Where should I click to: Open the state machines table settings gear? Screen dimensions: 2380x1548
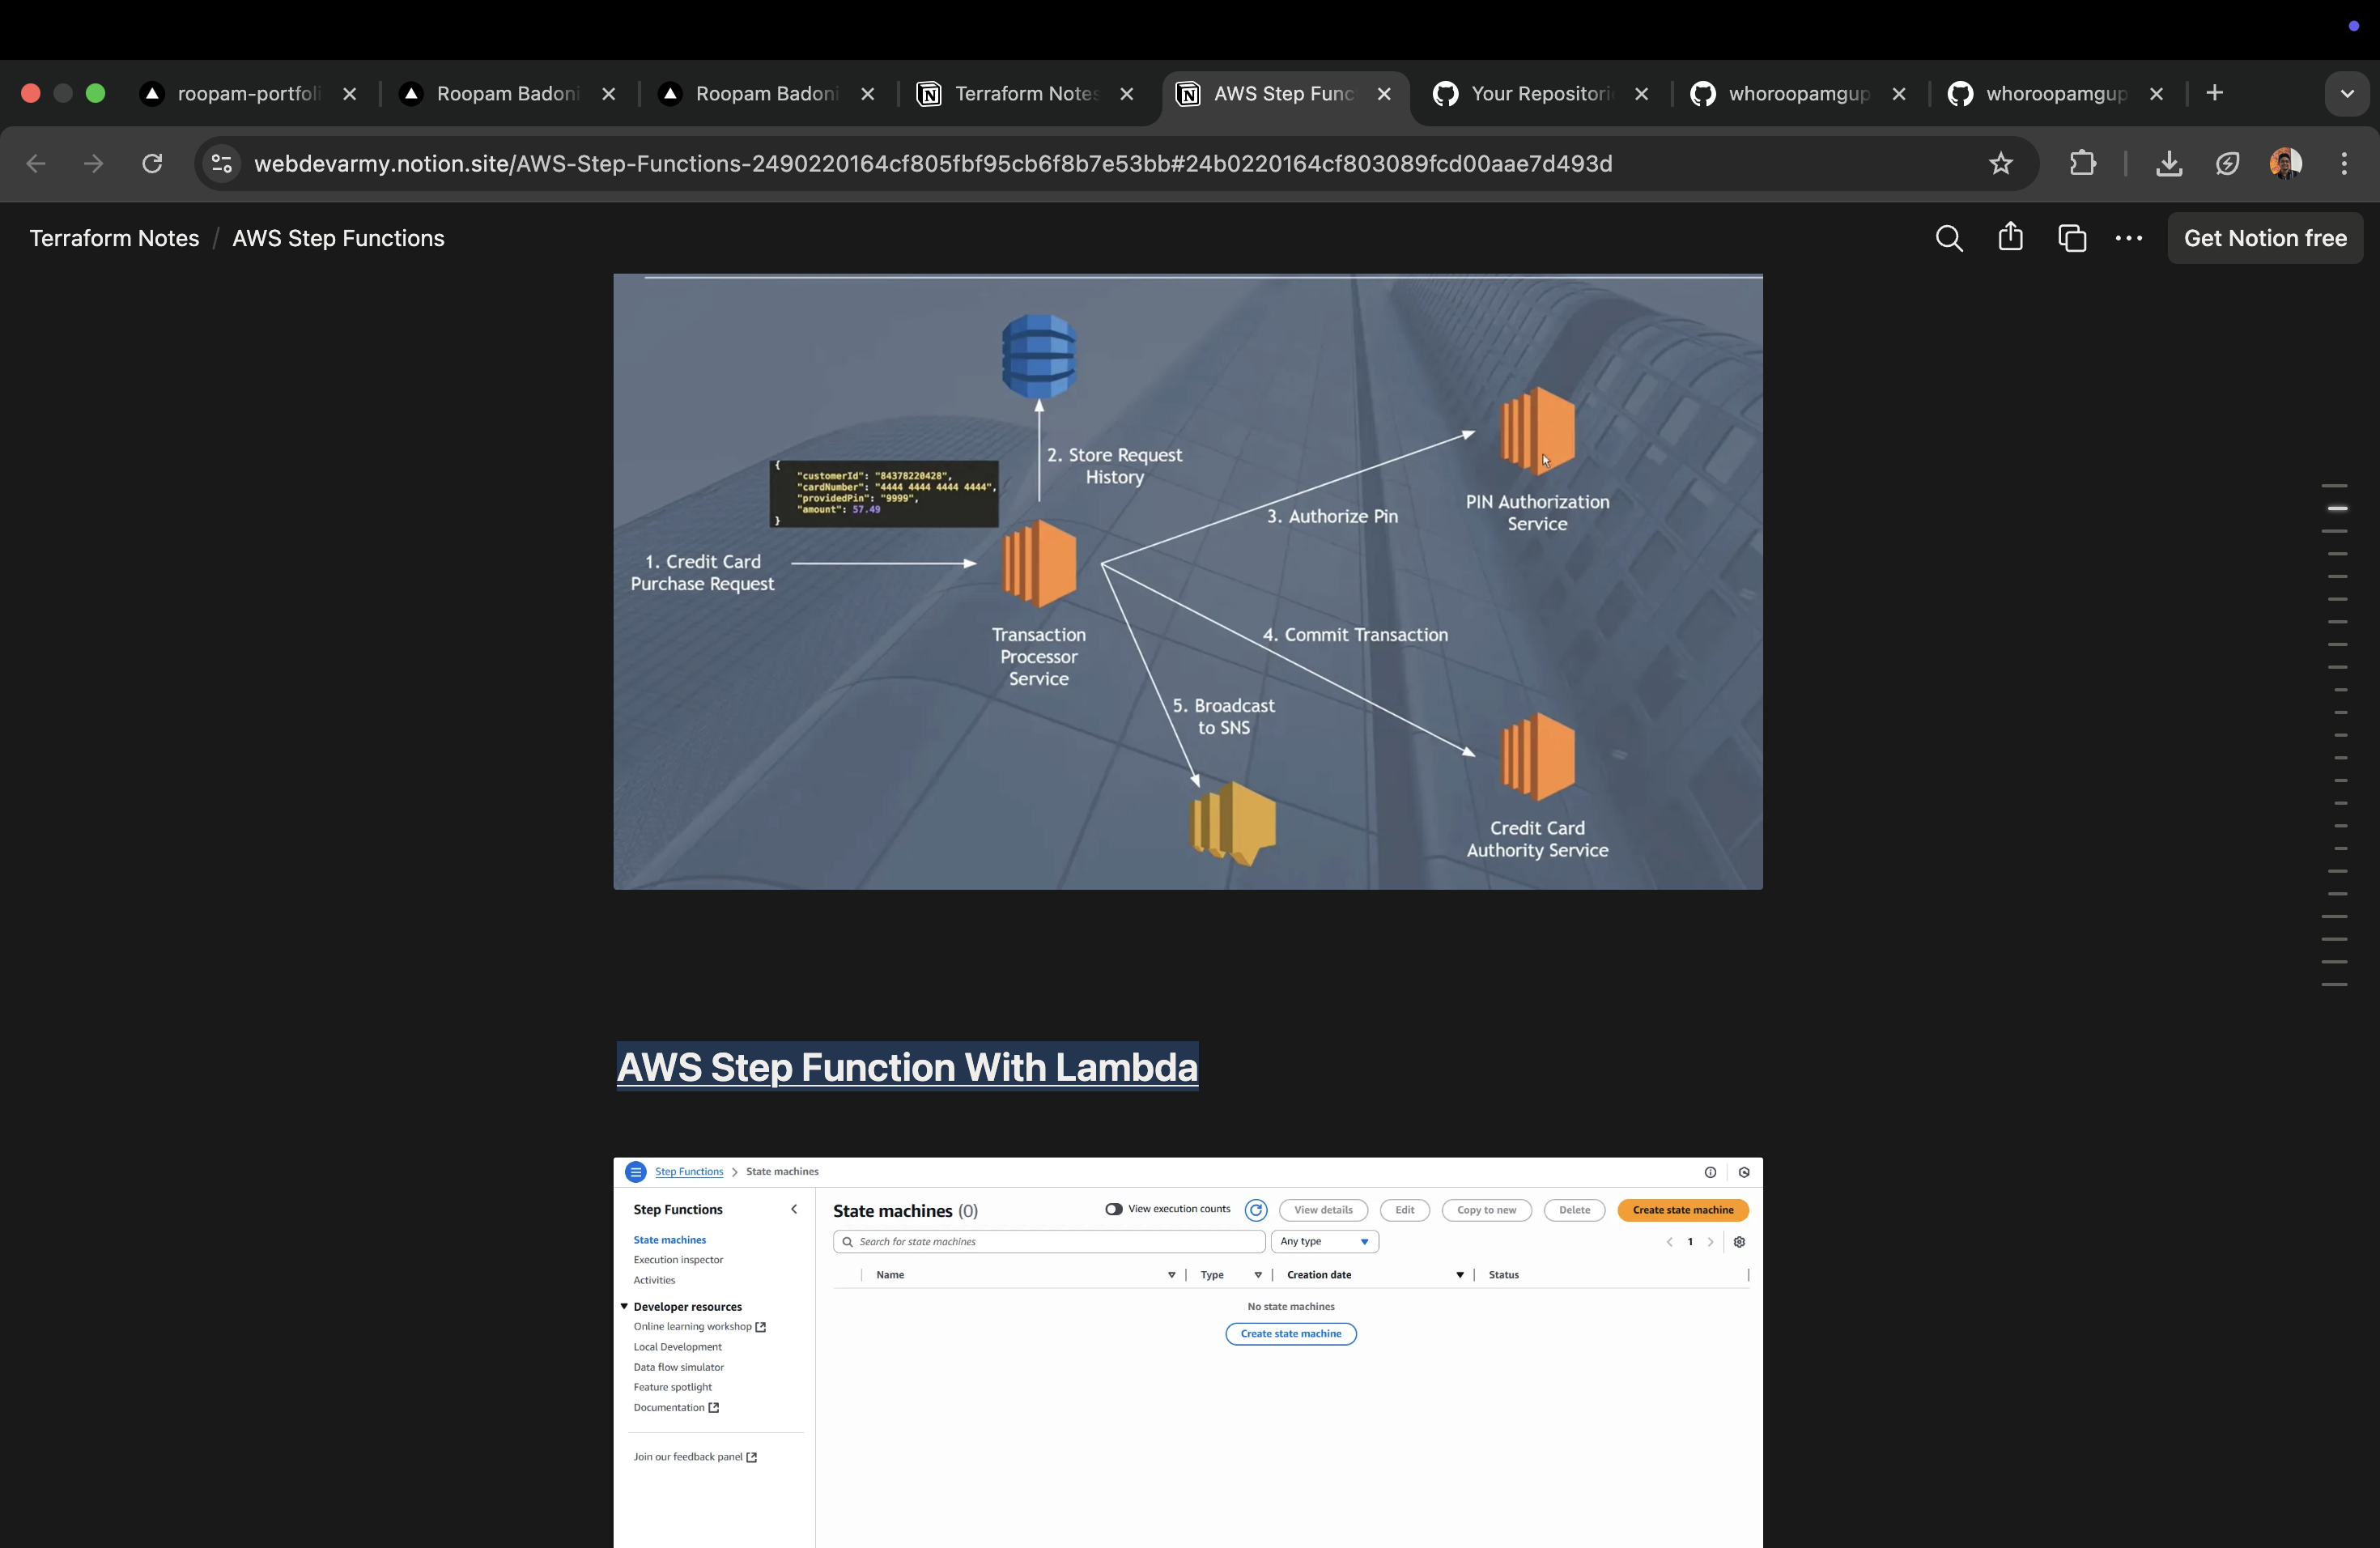[1740, 1242]
